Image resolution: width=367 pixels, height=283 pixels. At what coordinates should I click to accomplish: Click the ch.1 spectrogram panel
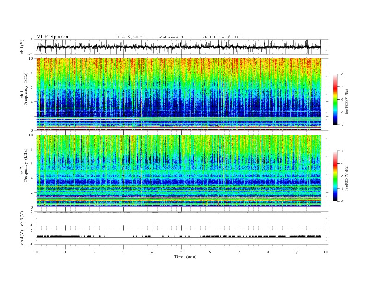(178, 94)
